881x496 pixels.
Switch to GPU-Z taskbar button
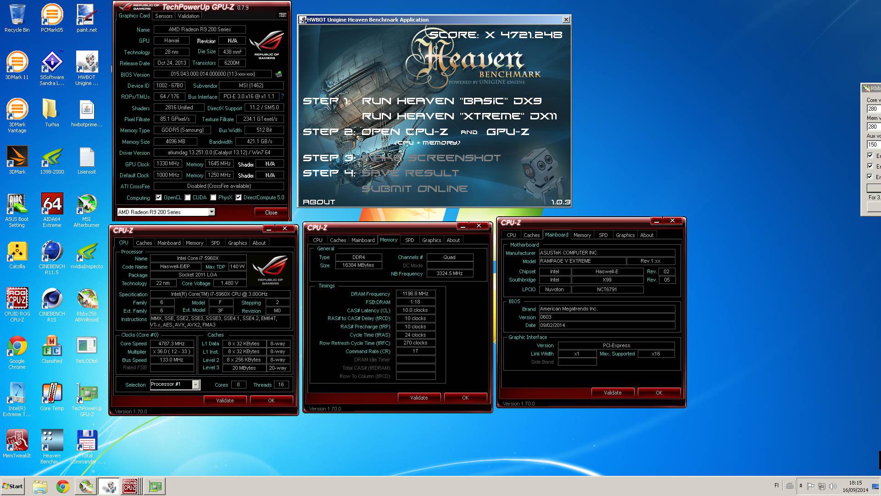pyautogui.click(x=155, y=486)
